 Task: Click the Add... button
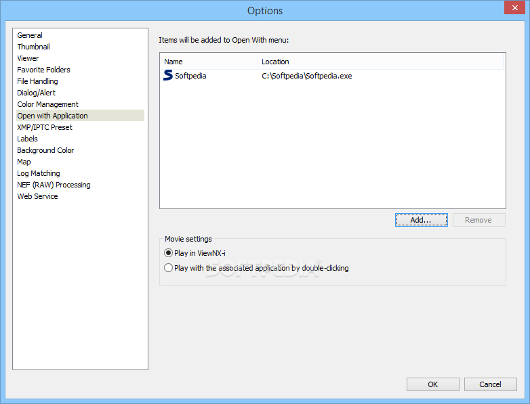(421, 220)
